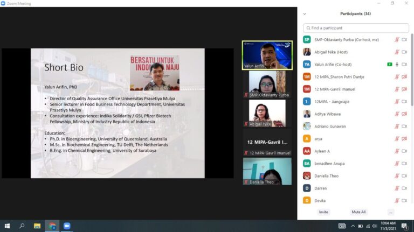This screenshot has height=232, width=414.
Task: Open Zoom from the Windows taskbar
Action: point(67,226)
